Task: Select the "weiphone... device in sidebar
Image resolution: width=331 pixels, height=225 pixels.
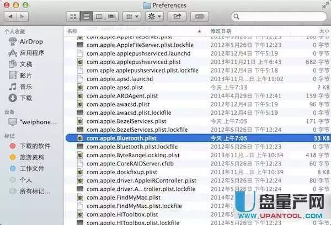Action: [33, 122]
